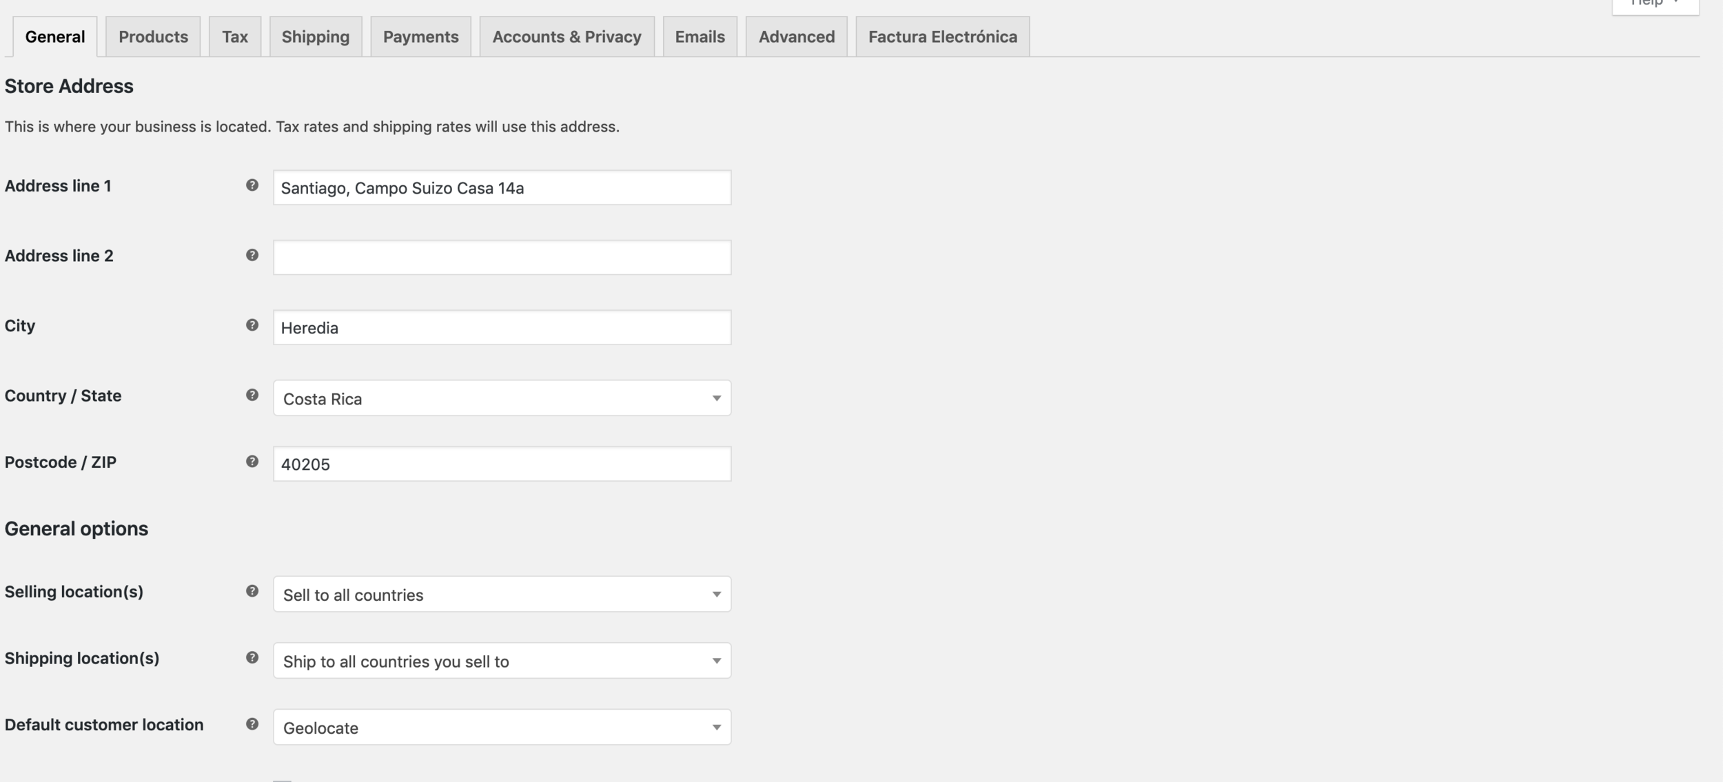The width and height of the screenshot is (1723, 782).
Task: Click the Postcode / ZIP help icon
Action: point(252,462)
